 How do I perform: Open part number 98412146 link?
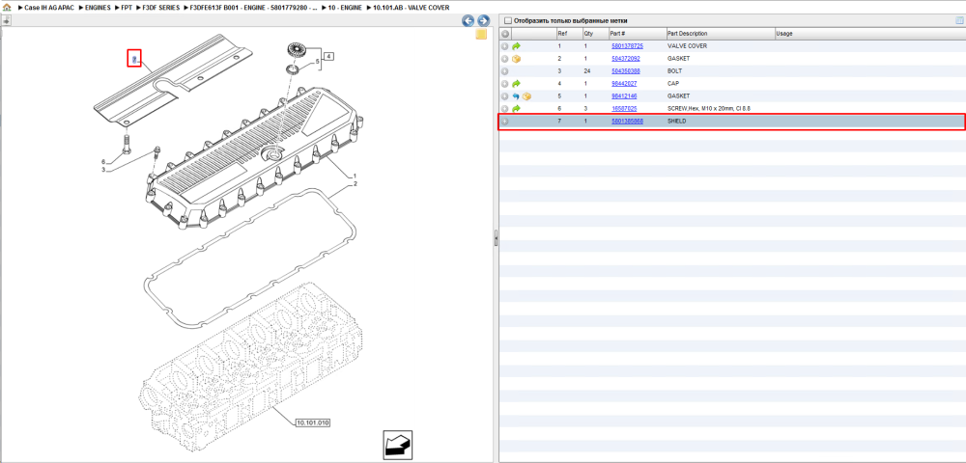pos(623,96)
